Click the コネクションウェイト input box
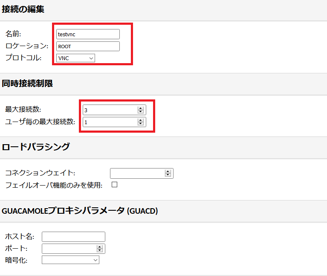Screen dimensions: 327x276 (x=142, y=173)
